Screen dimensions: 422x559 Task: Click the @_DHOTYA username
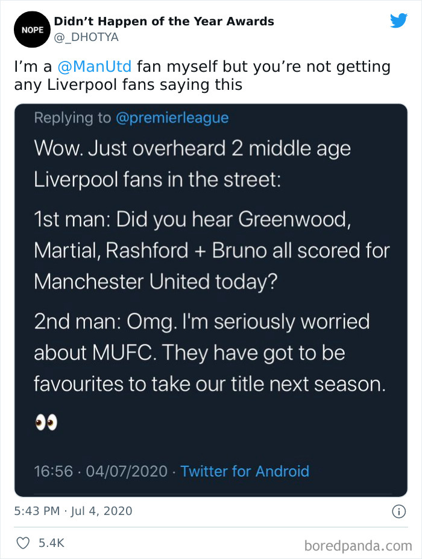click(x=87, y=36)
